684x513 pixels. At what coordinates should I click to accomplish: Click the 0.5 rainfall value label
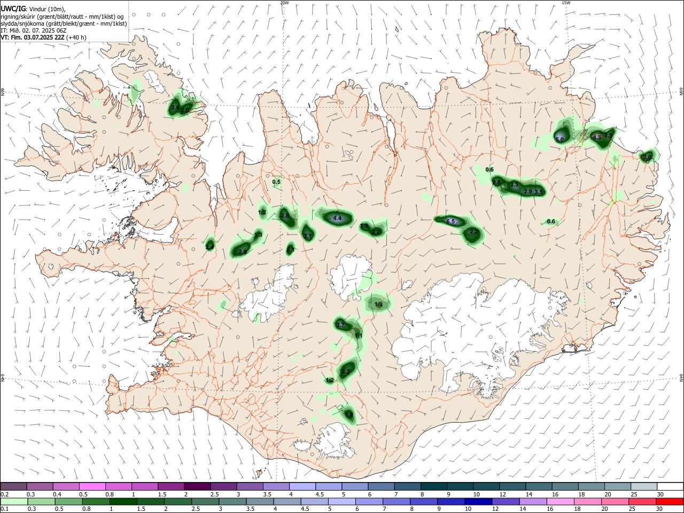click(x=276, y=182)
